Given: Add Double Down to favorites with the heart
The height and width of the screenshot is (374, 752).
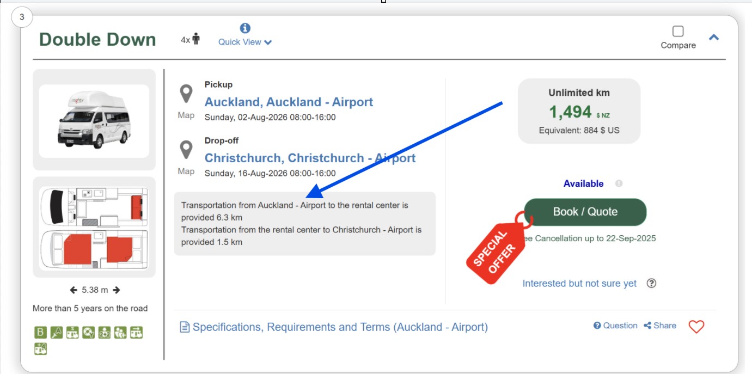Looking at the screenshot, I should point(696,326).
